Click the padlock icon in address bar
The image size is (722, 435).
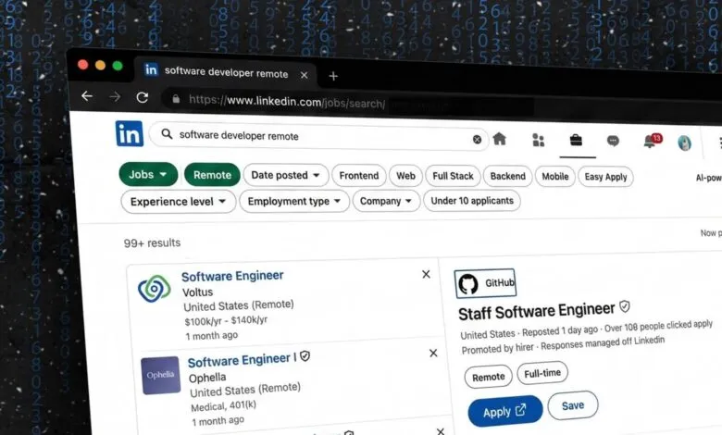point(176,98)
